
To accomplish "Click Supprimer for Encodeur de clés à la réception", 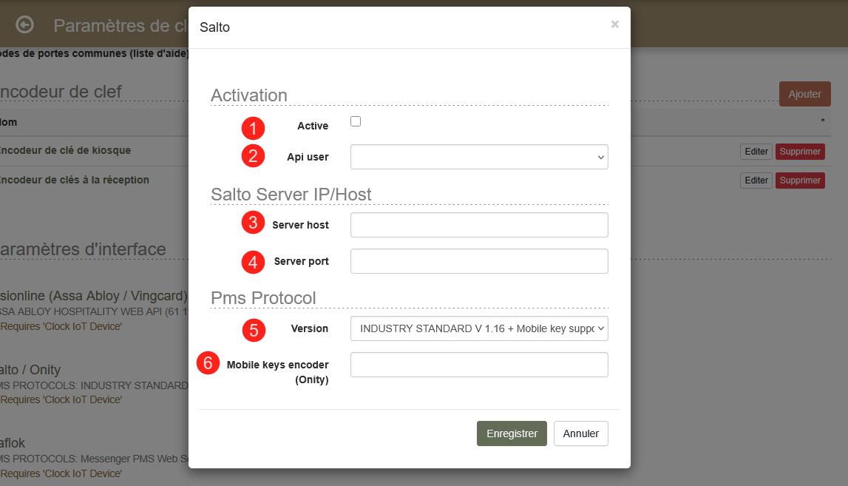I will [800, 180].
